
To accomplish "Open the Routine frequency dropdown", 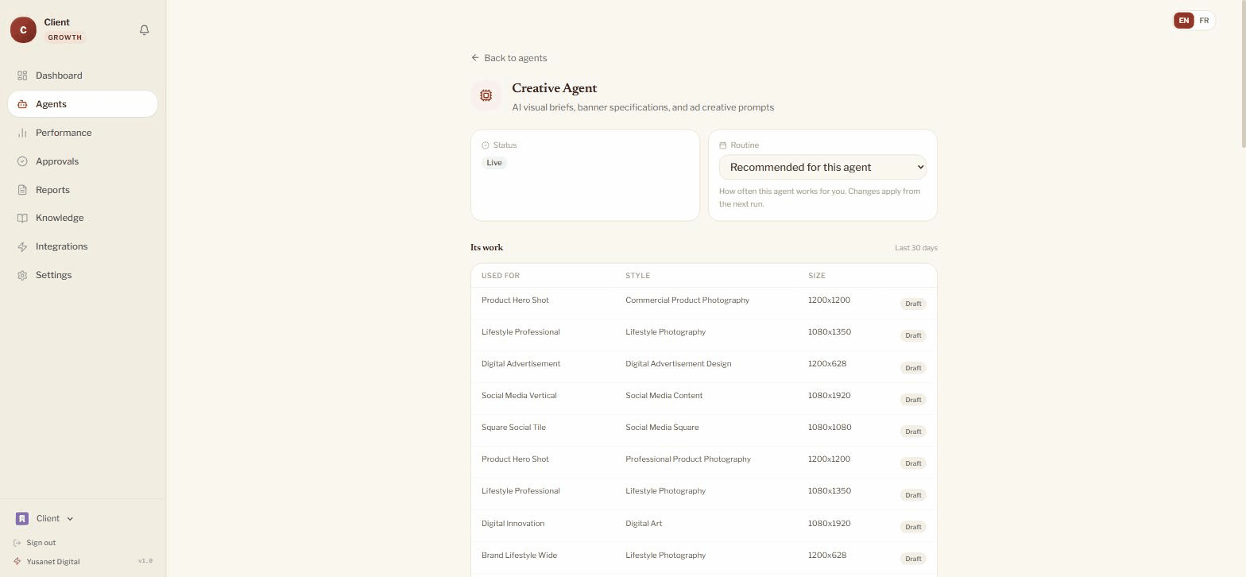I will 822,167.
